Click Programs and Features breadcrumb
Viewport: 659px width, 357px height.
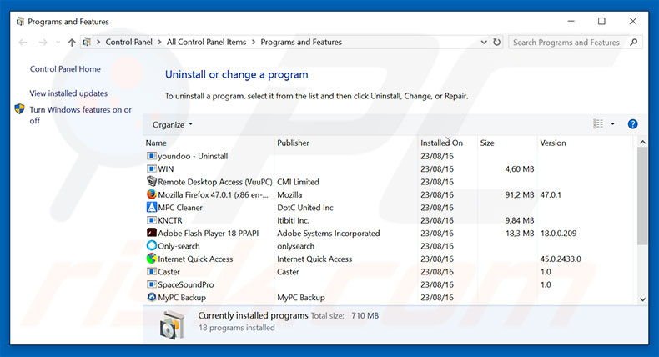click(x=301, y=42)
